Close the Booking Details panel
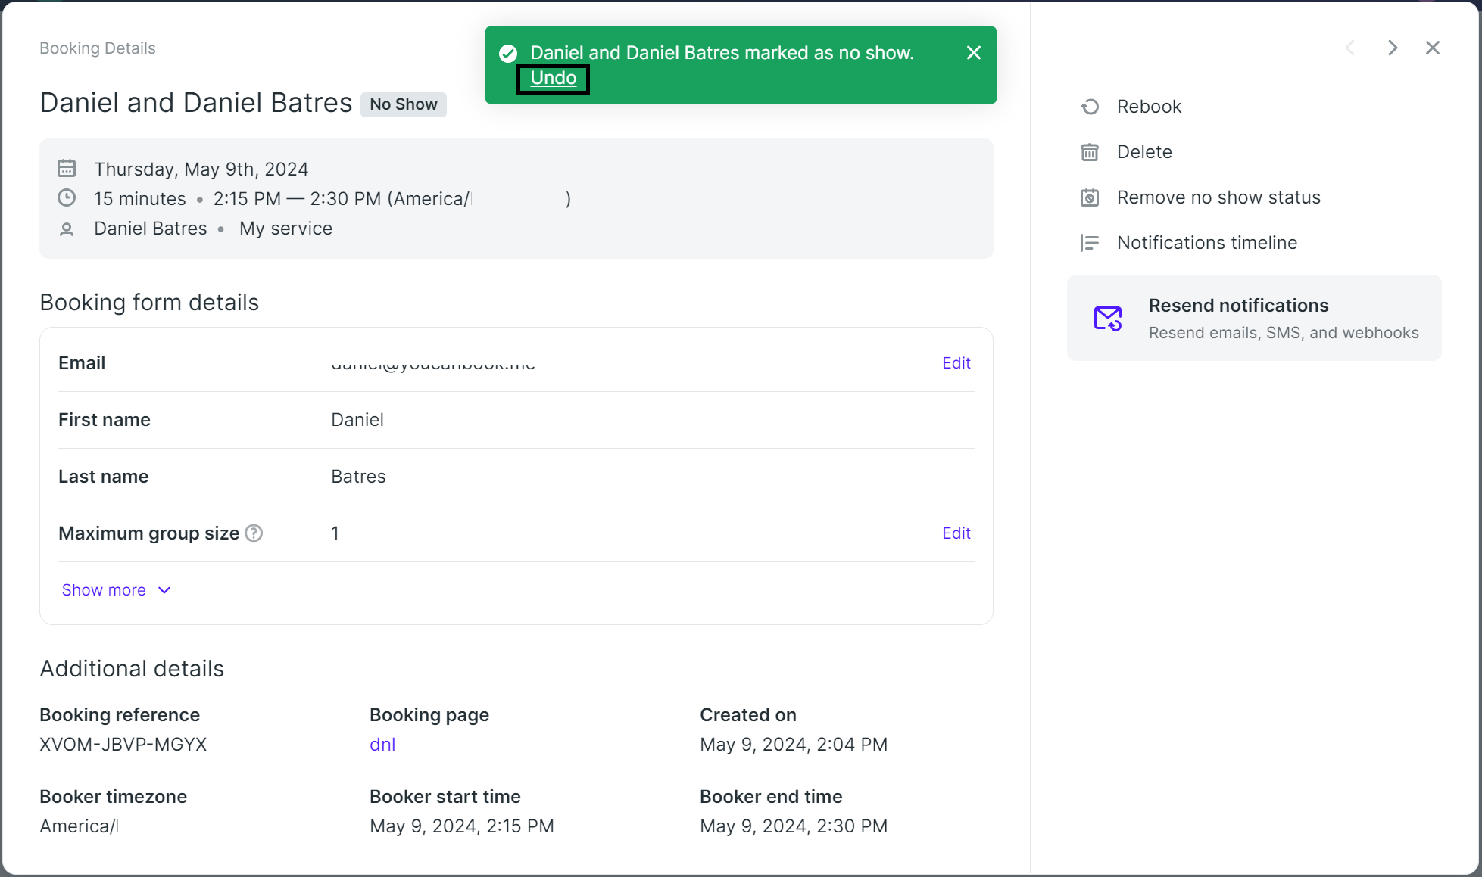This screenshot has height=877, width=1482. (x=1432, y=48)
